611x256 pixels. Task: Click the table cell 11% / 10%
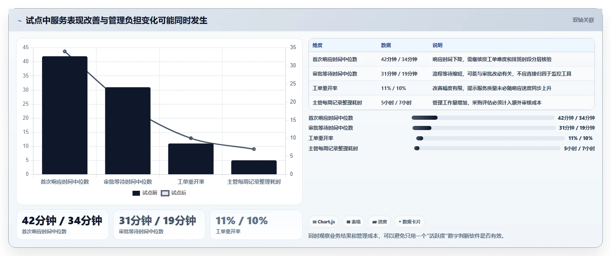coord(393,88)
